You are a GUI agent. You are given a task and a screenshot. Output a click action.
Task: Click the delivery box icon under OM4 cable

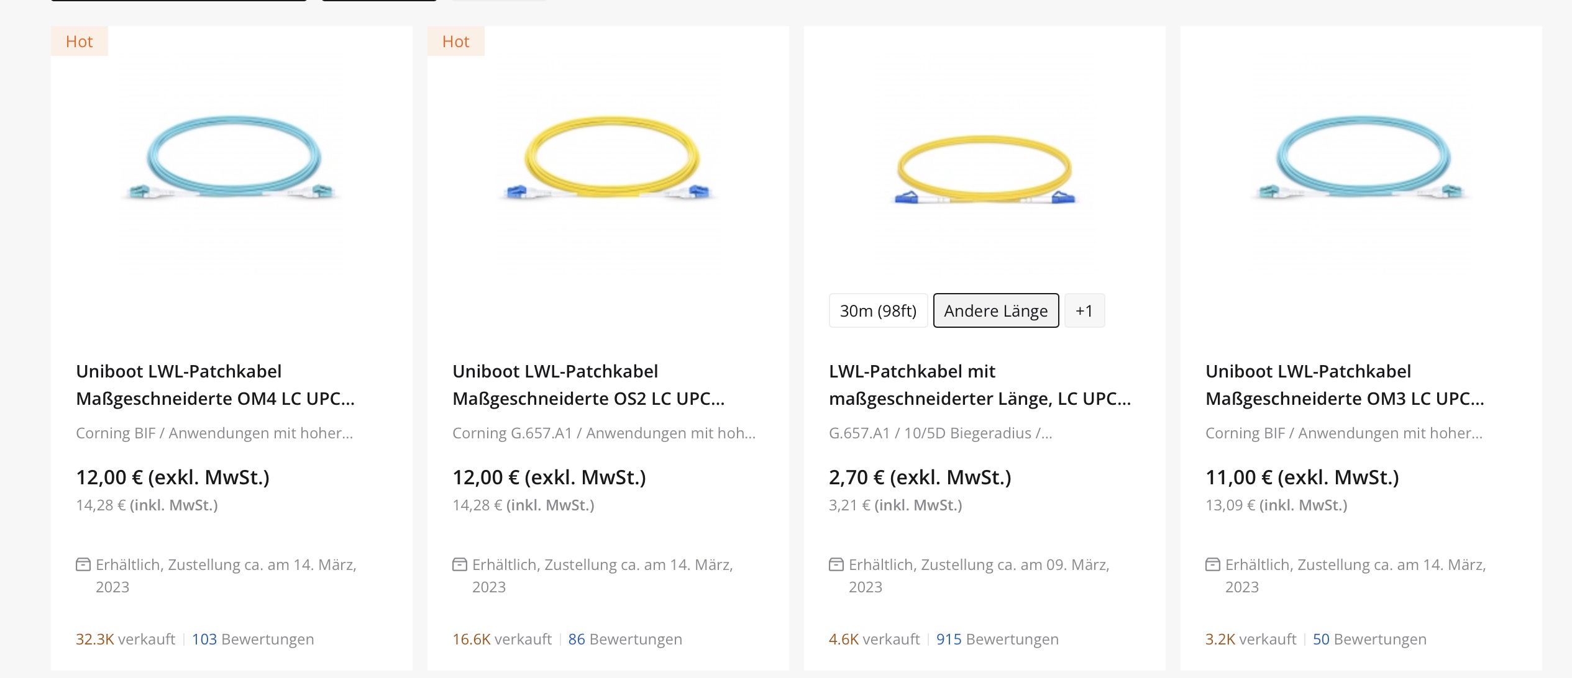83,564
